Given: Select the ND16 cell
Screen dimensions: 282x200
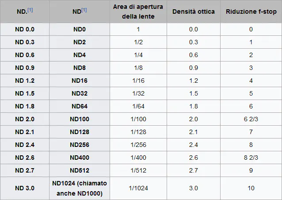Looking at the screenshot, I should pos(80,81).
